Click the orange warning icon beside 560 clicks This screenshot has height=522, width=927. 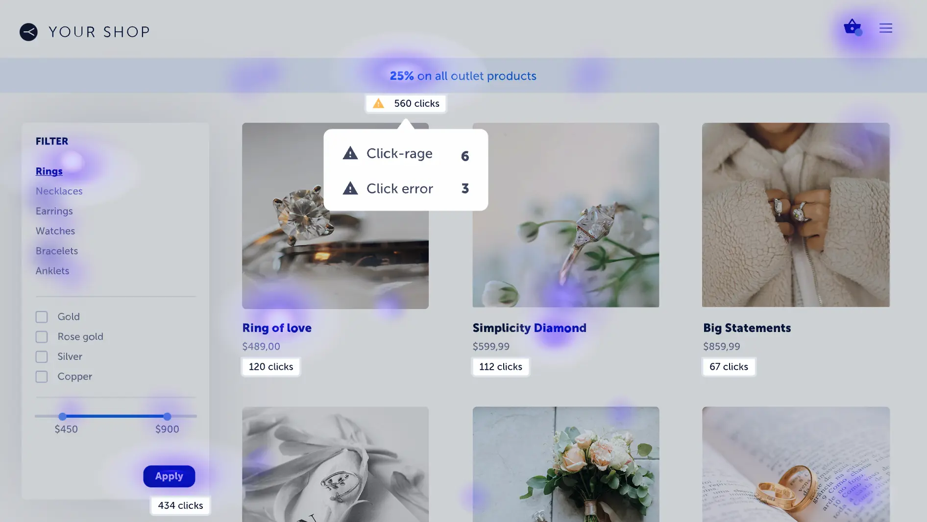pos(378,103)
